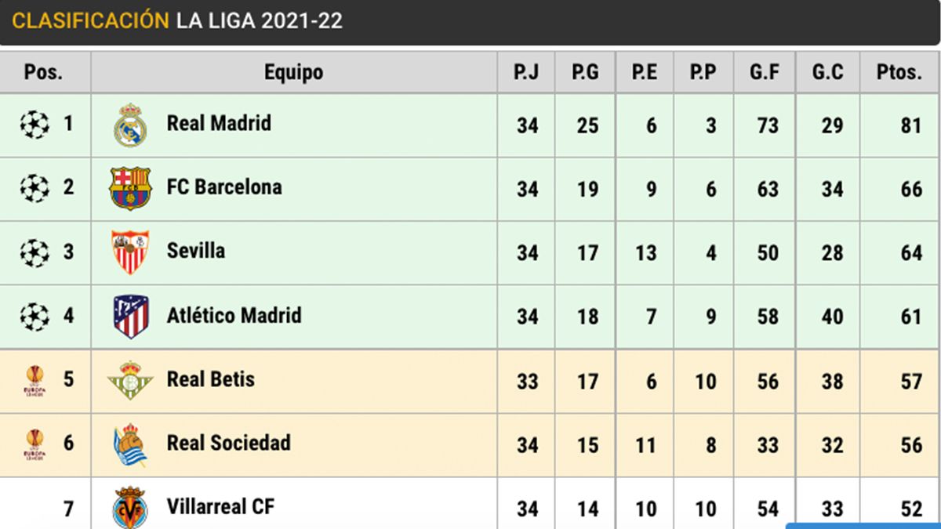Click Champions League icon beside position 4
Image resolution: width=941 pixels, height=529 pixels.
[x=35, y=316]
